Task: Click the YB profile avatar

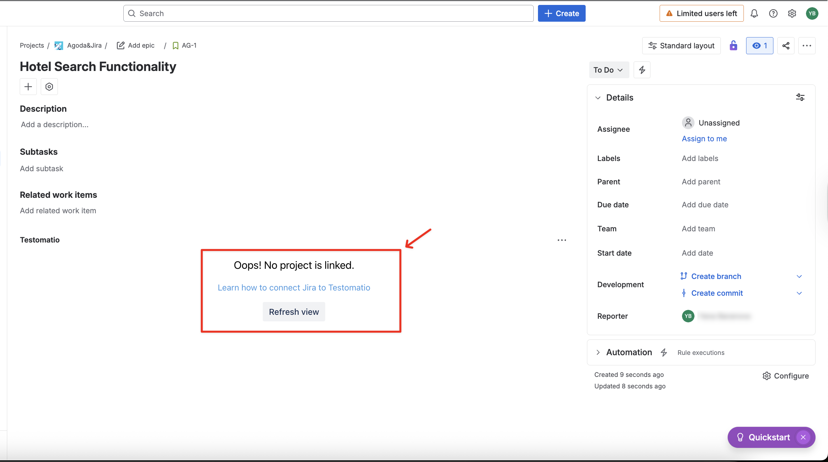Action: [812, 13]
